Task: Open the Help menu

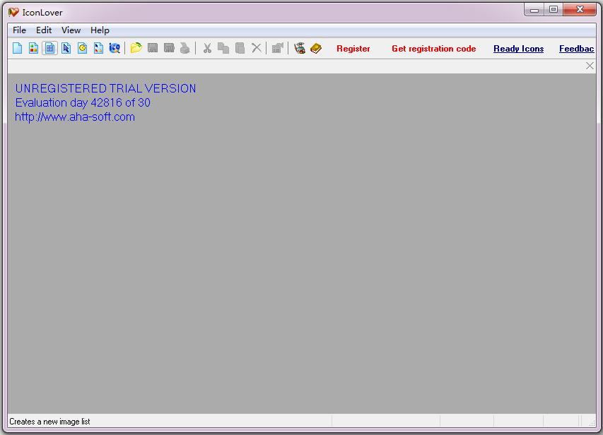Action: pos(100,30)
